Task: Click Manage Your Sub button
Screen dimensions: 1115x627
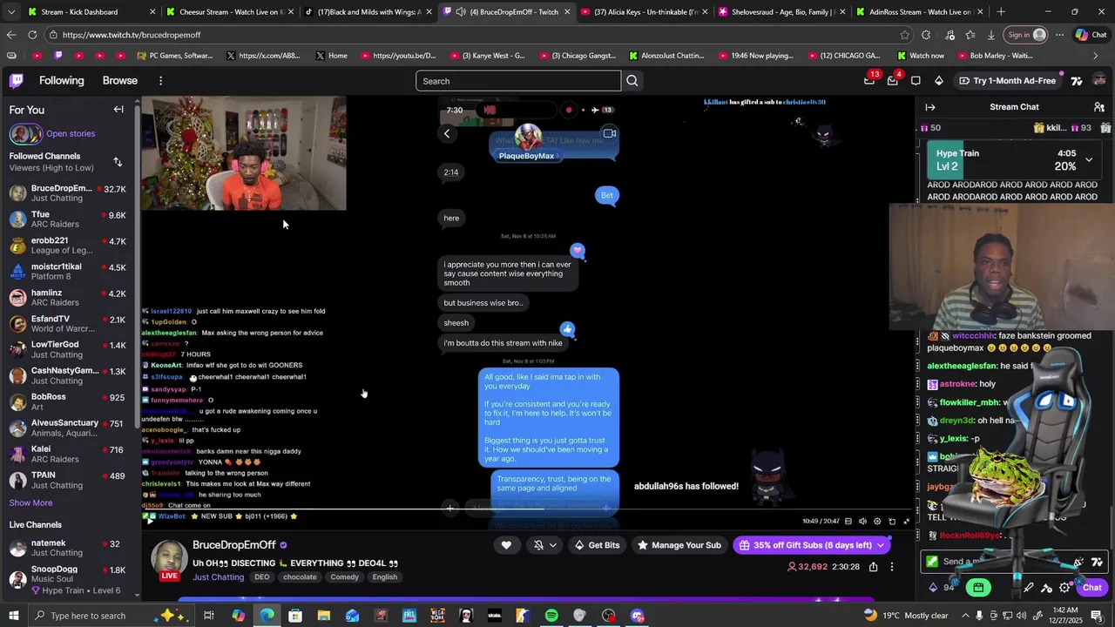Action: (x=679, y=545)
